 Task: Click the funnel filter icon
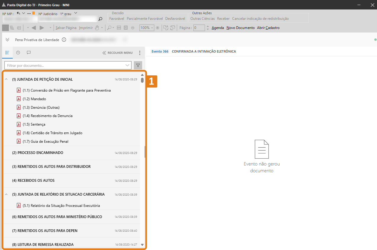[138, 65]
